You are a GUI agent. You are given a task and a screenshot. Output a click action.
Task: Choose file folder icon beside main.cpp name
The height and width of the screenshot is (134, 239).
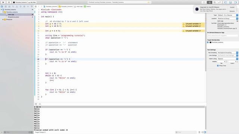tap(238, 21)
